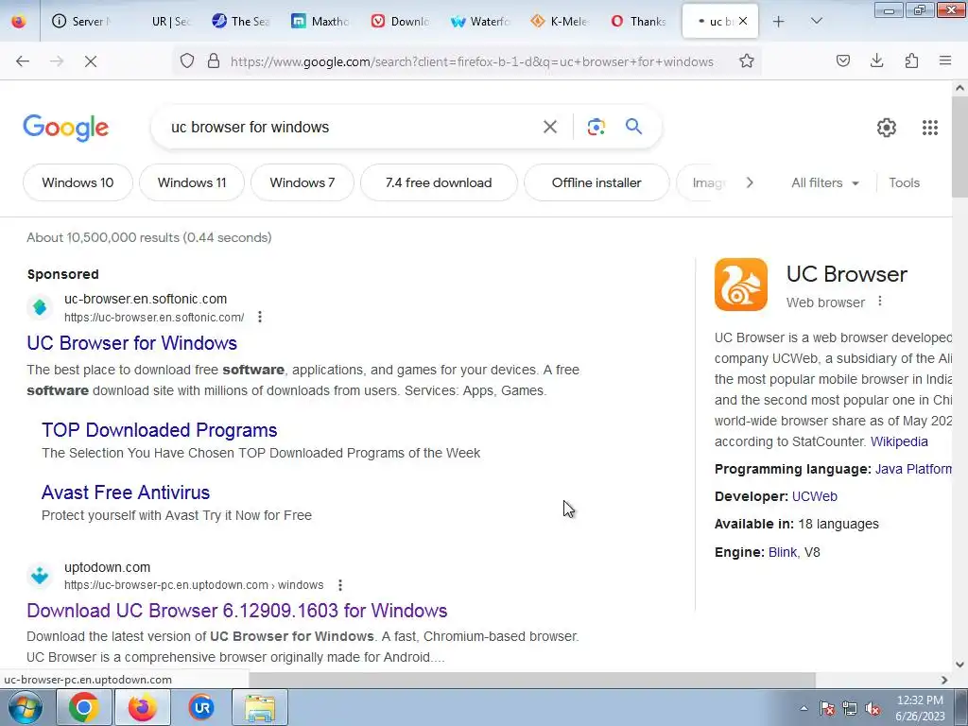Switch to Vivaldi Download tab
This screenshot has height=726, width=968.
(401, 22)
